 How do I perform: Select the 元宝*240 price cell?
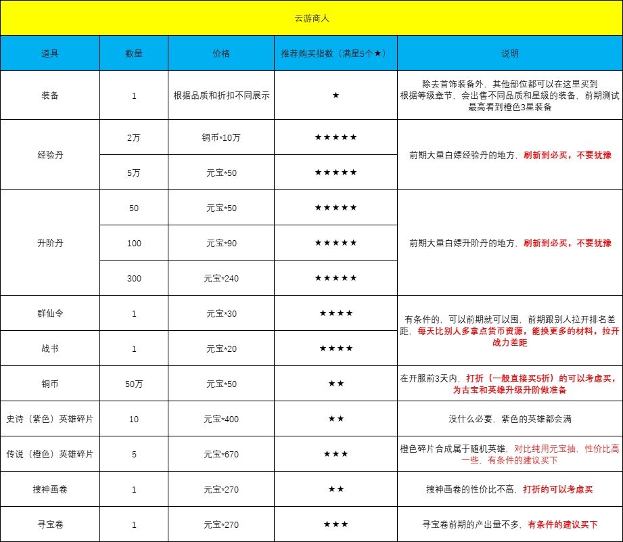(x=221, y=278)
